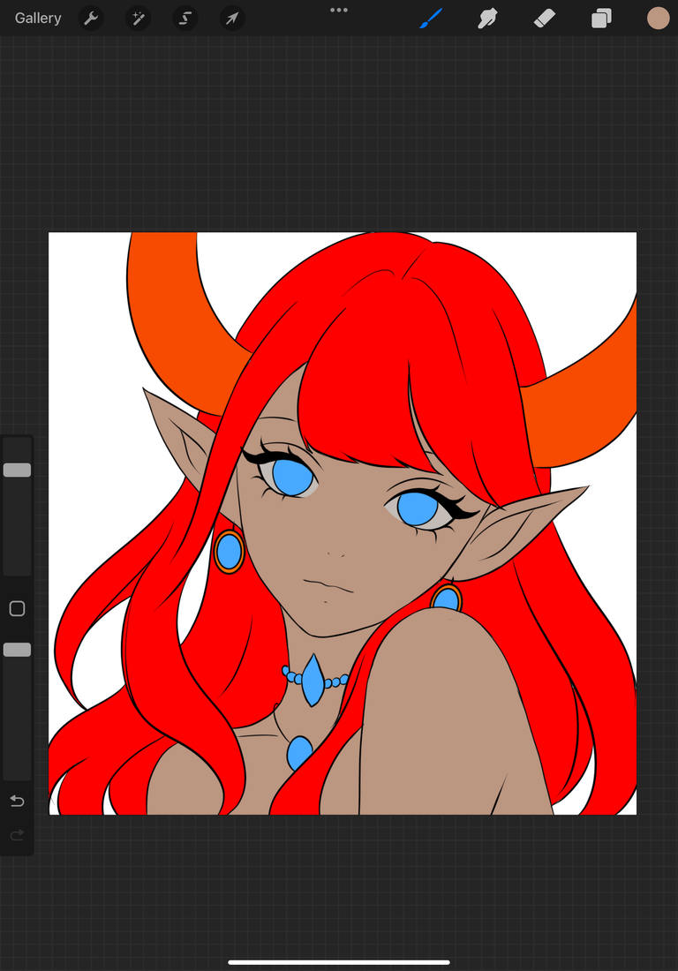Select the Paint brush tool

coord(431,18)
